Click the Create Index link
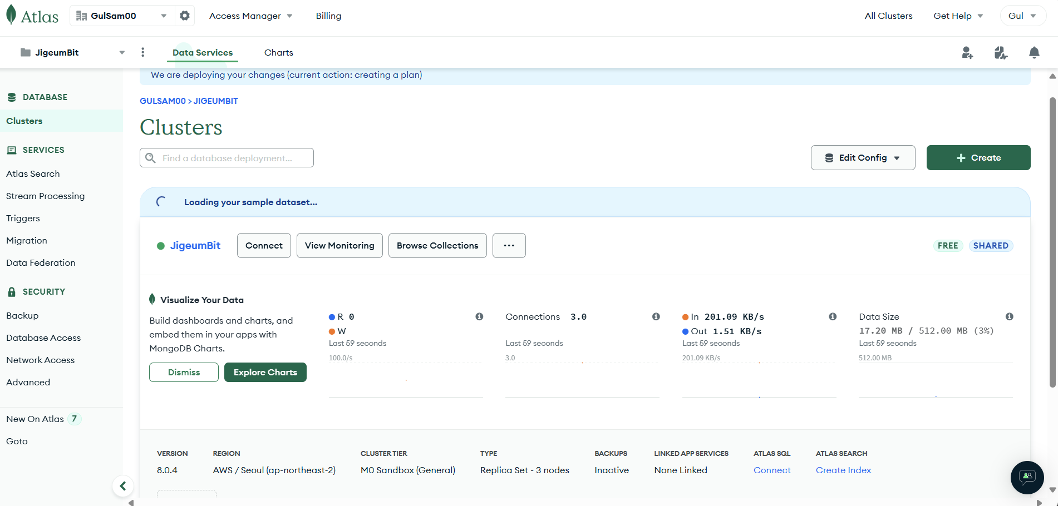 point(844,470)
